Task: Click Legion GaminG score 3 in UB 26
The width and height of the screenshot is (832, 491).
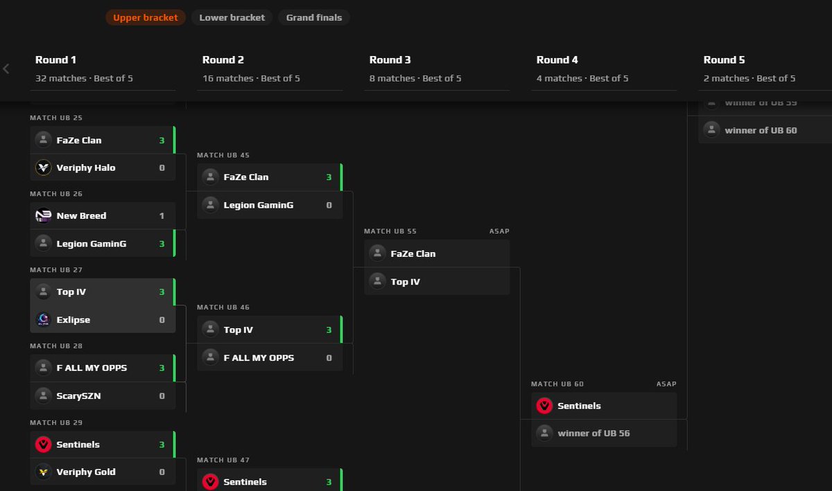Action: (x=162, y=244)
